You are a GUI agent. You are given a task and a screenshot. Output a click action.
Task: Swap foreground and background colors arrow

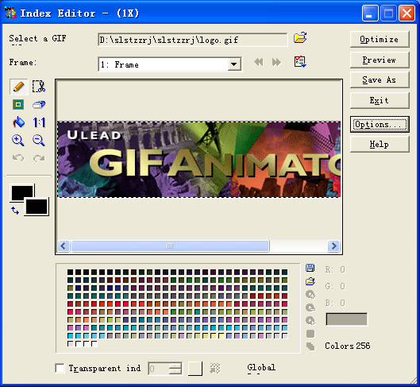pos(15,211)
